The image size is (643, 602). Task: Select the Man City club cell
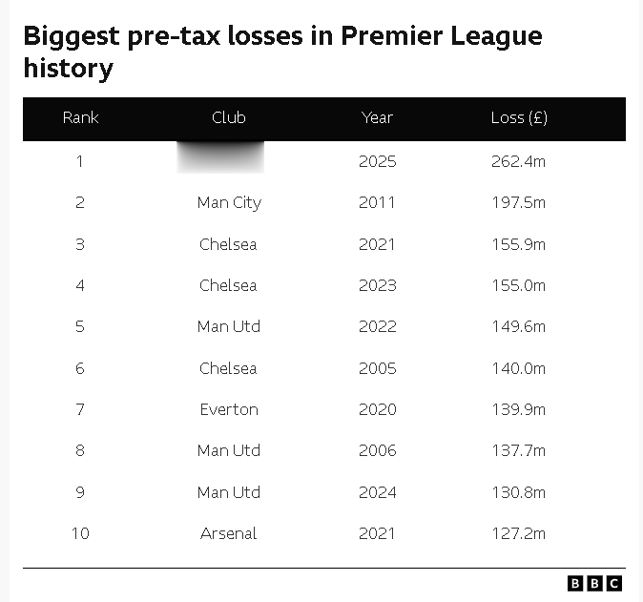[x=229, y=202]
